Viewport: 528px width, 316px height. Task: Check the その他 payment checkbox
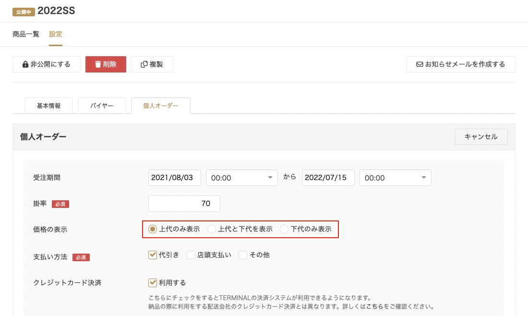(x=243, y=255)
